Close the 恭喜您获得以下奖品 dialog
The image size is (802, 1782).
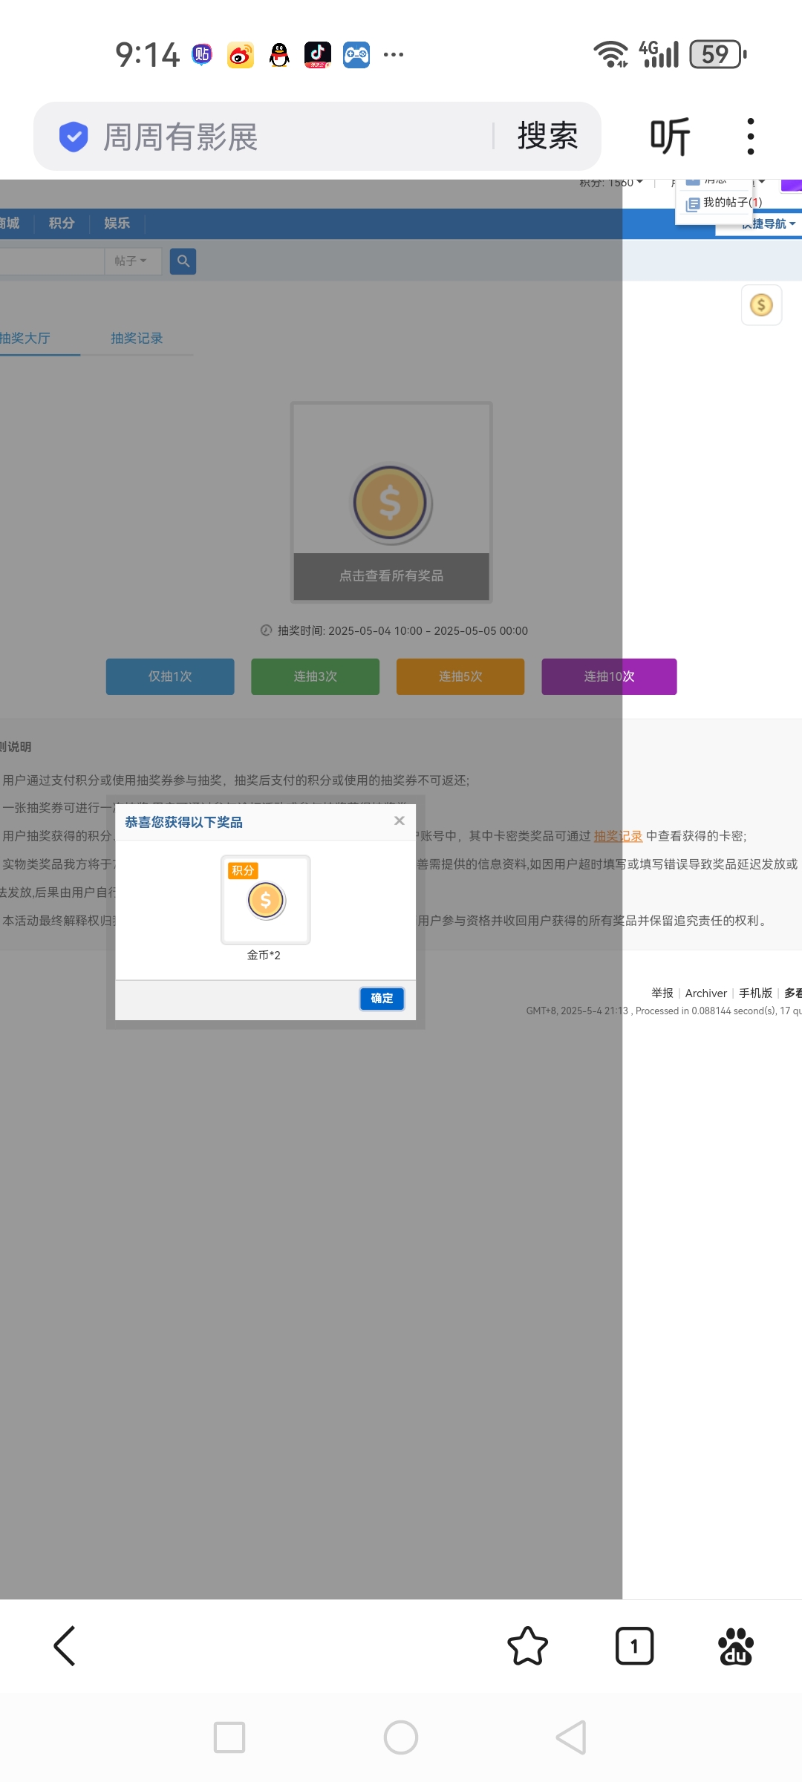[x=400, y=820]
